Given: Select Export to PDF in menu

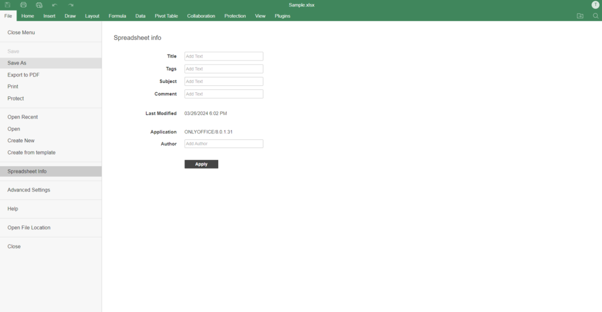Looking at the screenshot, I should coord(24,75).
